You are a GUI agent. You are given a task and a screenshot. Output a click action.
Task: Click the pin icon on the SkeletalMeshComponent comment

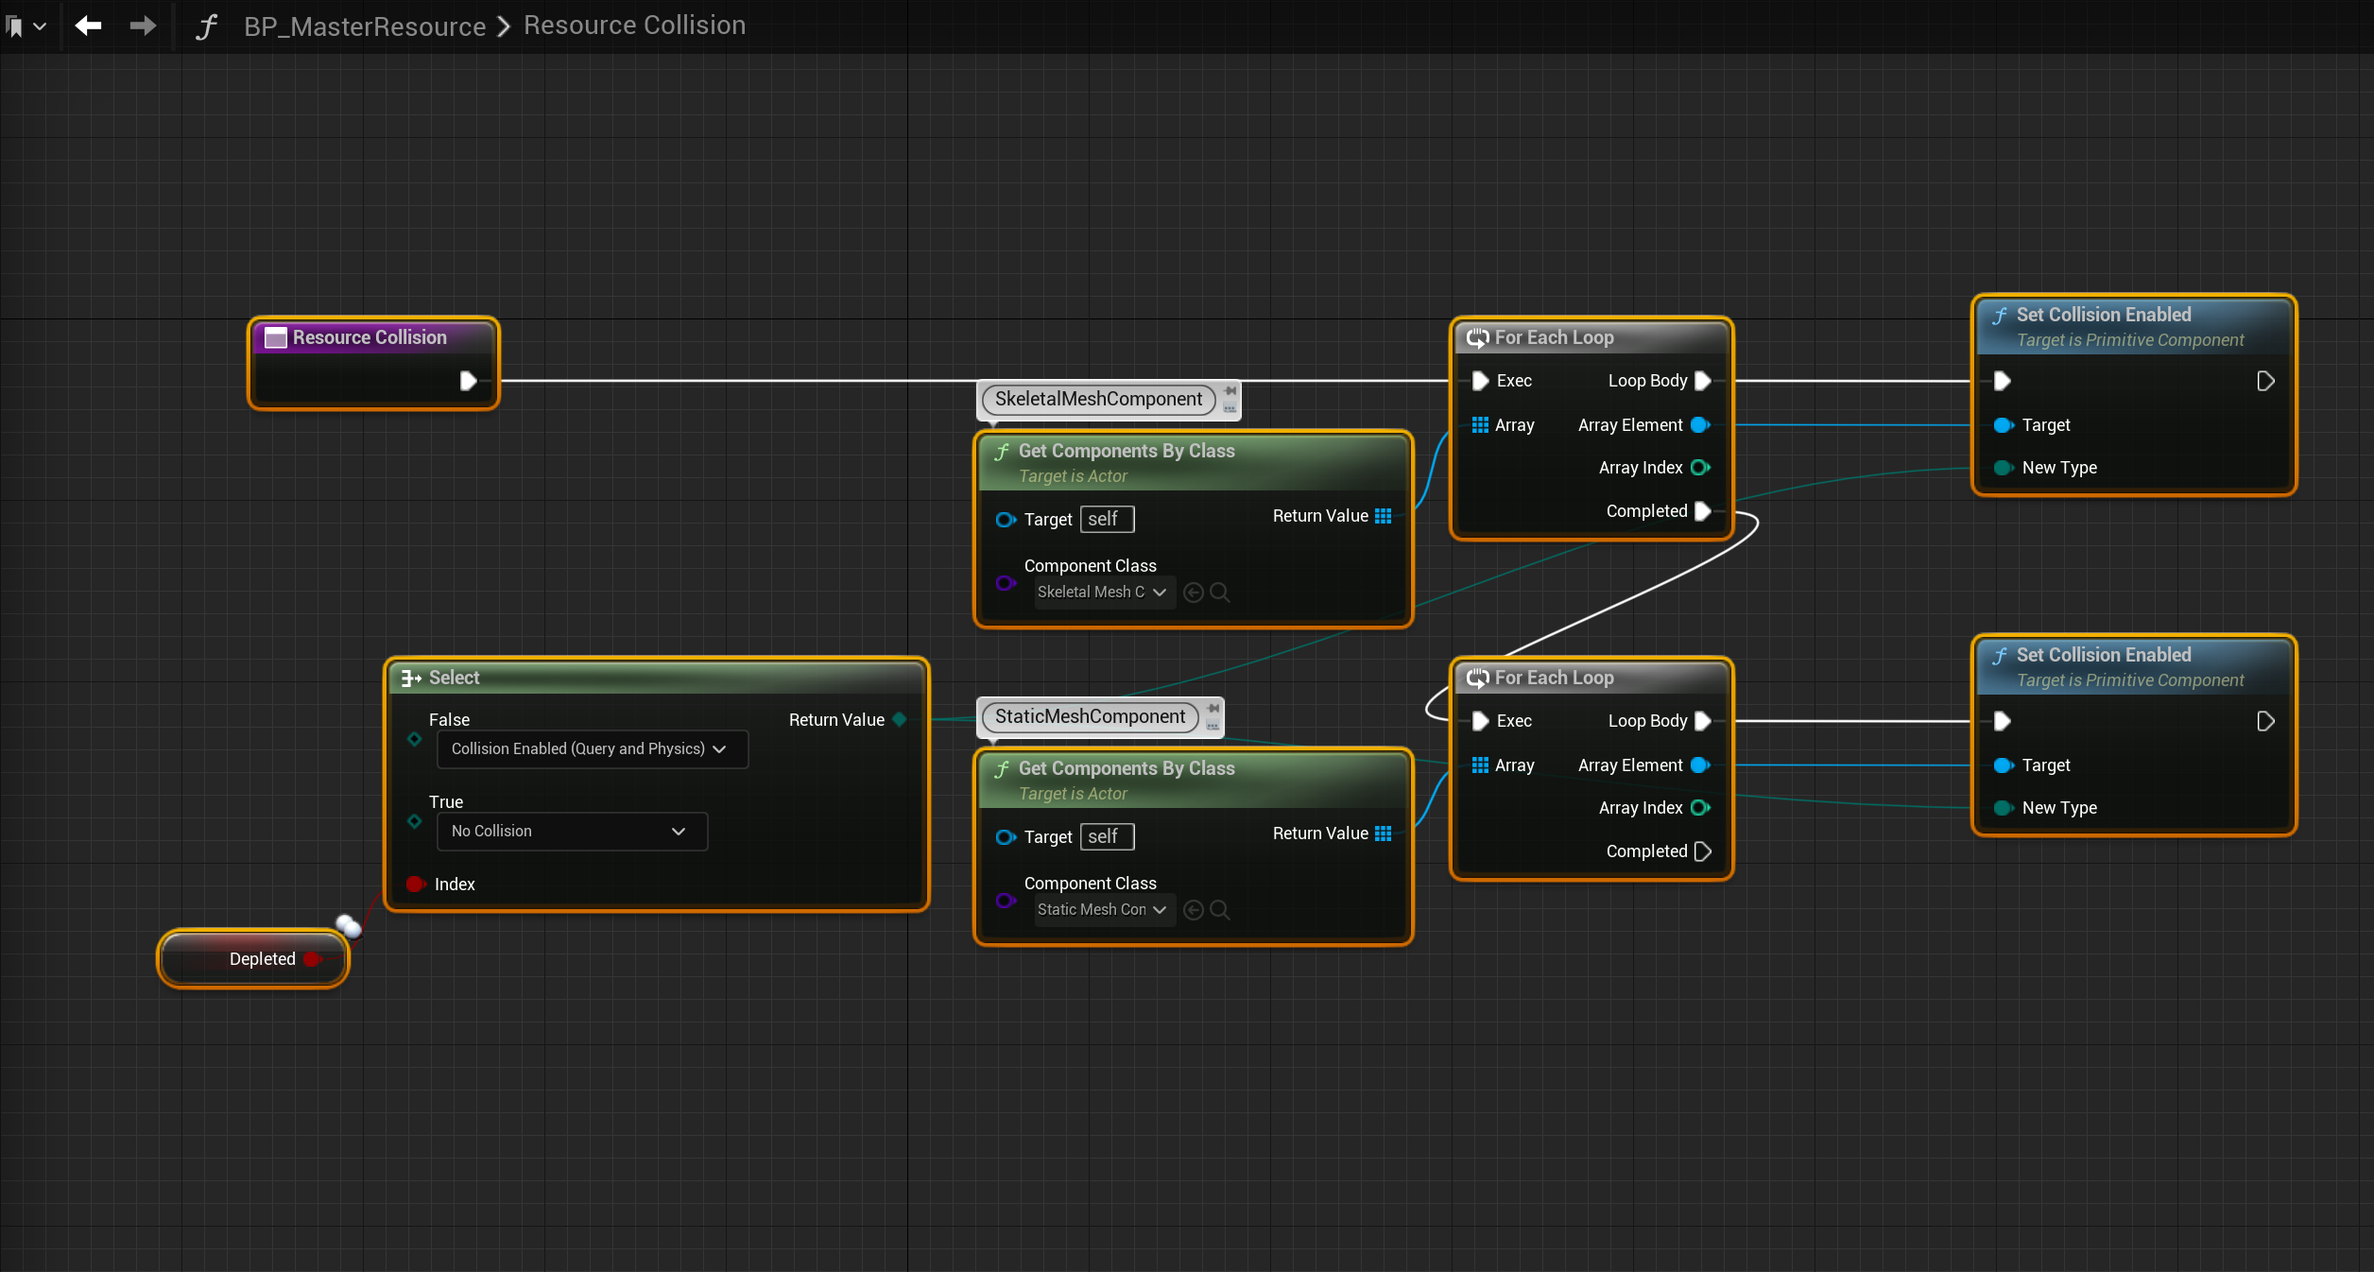pos(1230,391)
